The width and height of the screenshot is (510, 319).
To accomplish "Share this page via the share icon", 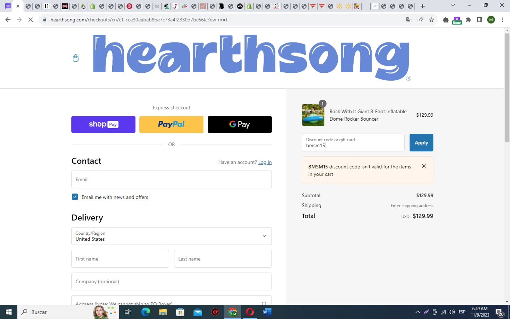I will point(420,20).
